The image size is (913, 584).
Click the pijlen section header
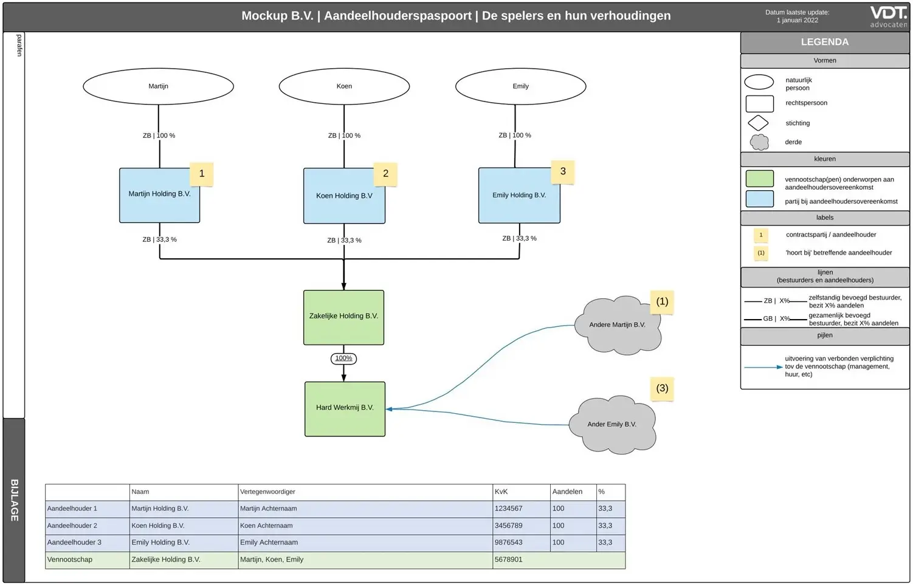coord(825,336)
